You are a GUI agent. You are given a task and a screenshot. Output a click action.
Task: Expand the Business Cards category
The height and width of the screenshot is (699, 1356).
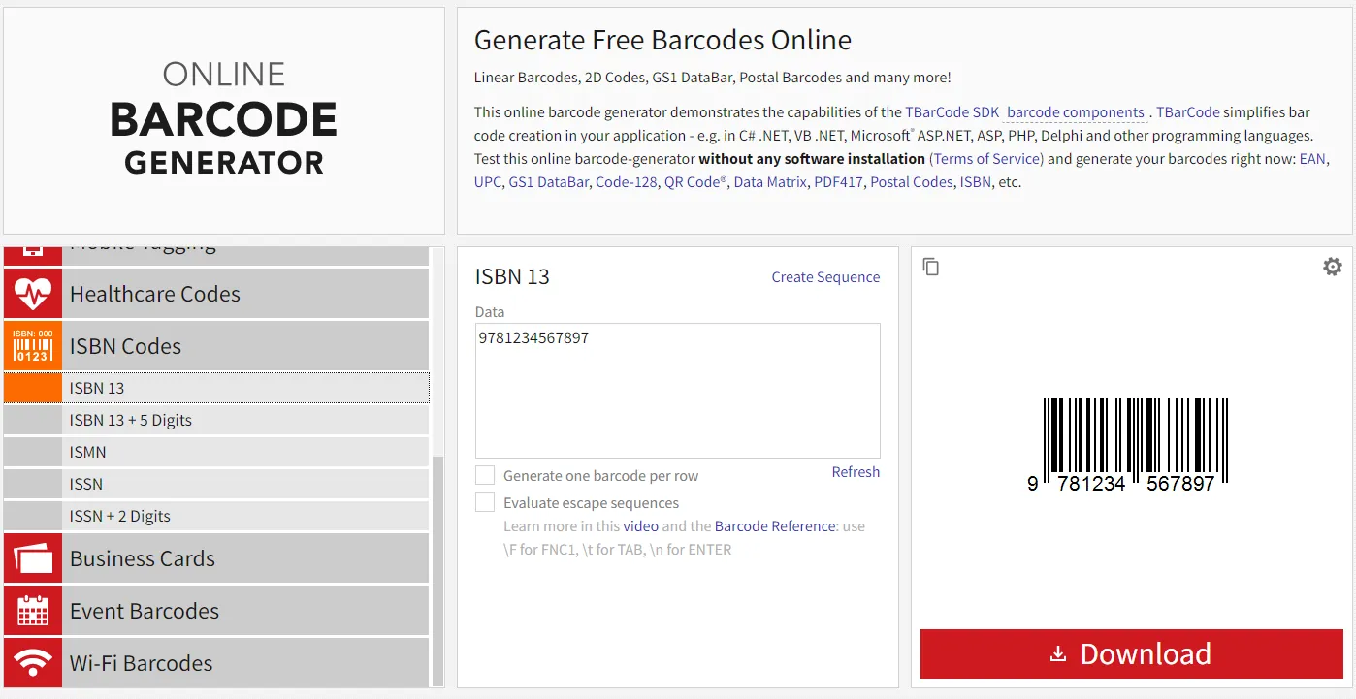coord(216,558)
